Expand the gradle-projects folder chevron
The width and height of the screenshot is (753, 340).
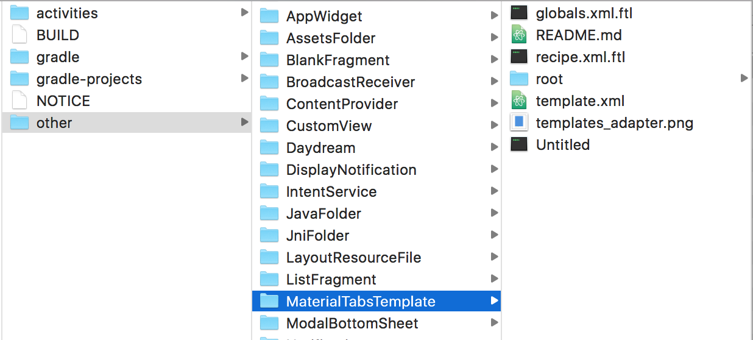coord(244,78)
